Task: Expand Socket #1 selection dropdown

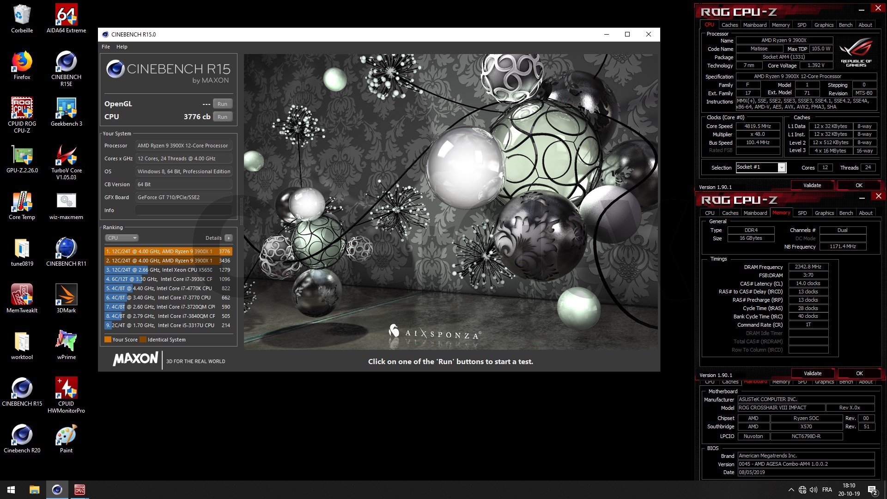Action: 782,168
